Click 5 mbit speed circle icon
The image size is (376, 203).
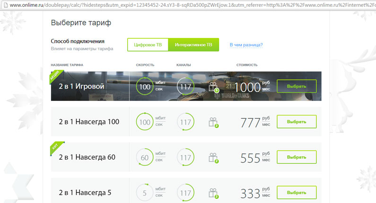coord(145,193)
